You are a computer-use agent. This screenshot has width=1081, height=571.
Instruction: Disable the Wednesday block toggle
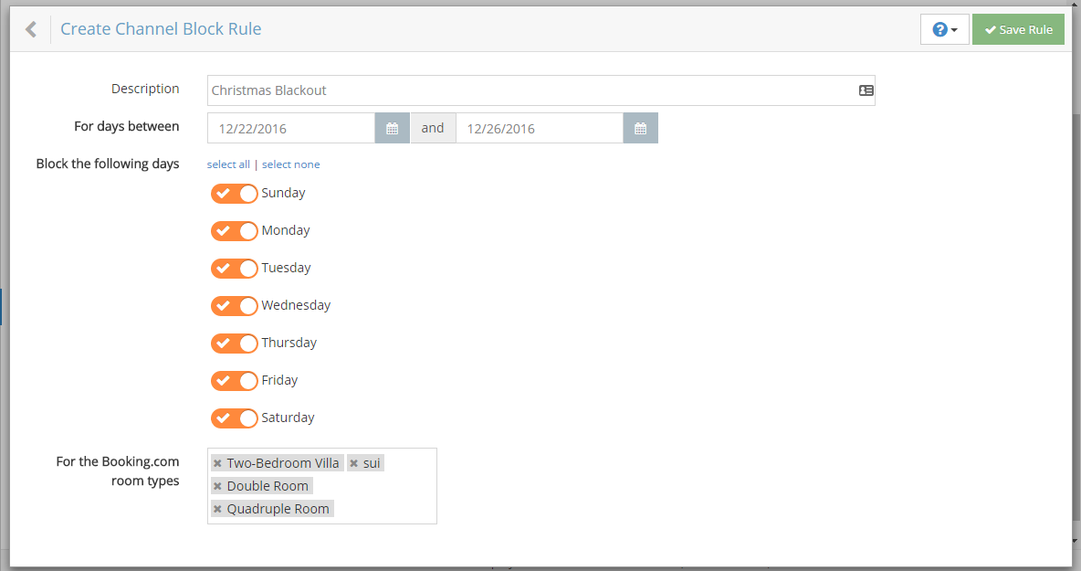pyautogui.click(x=235, y=306)
